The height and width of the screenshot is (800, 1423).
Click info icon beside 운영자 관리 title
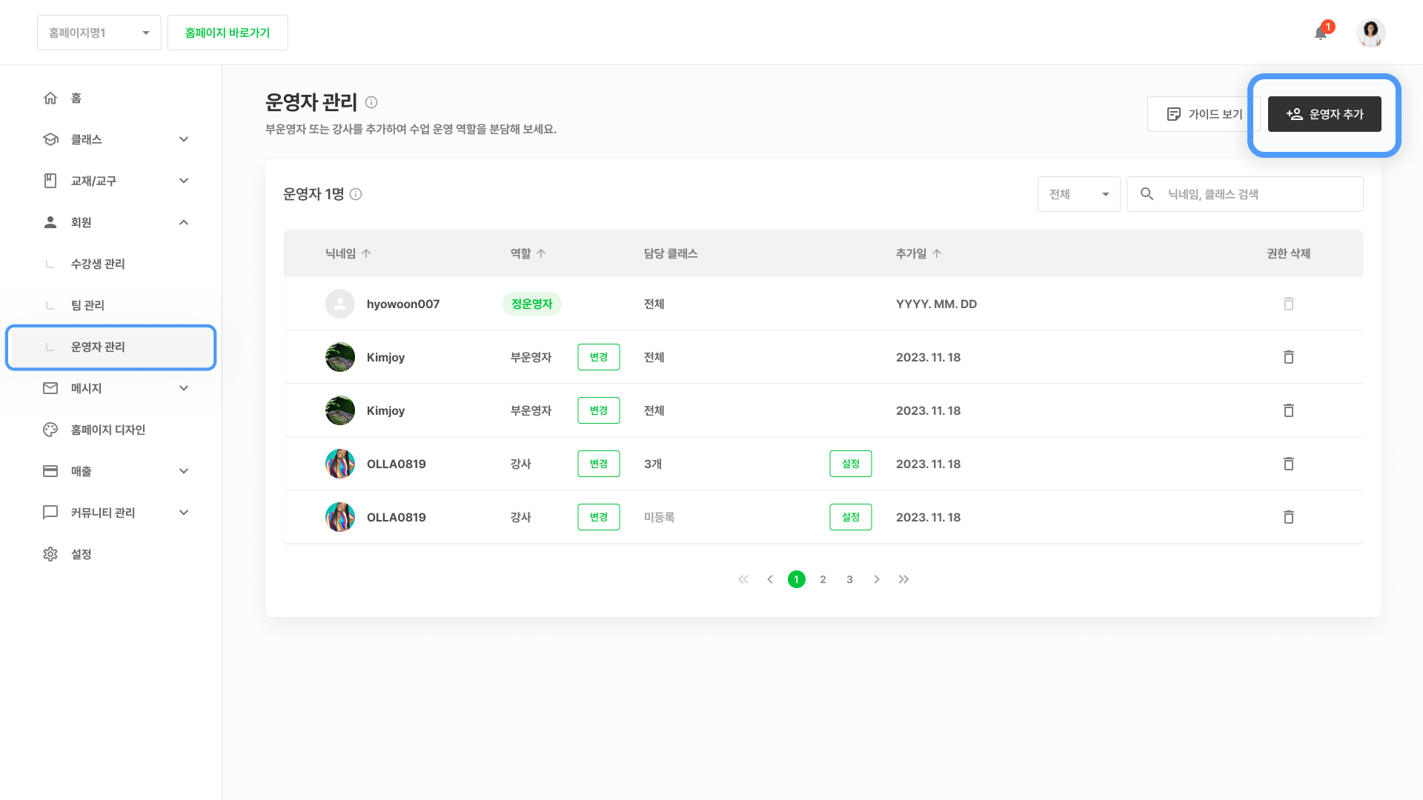coord(371,102)
